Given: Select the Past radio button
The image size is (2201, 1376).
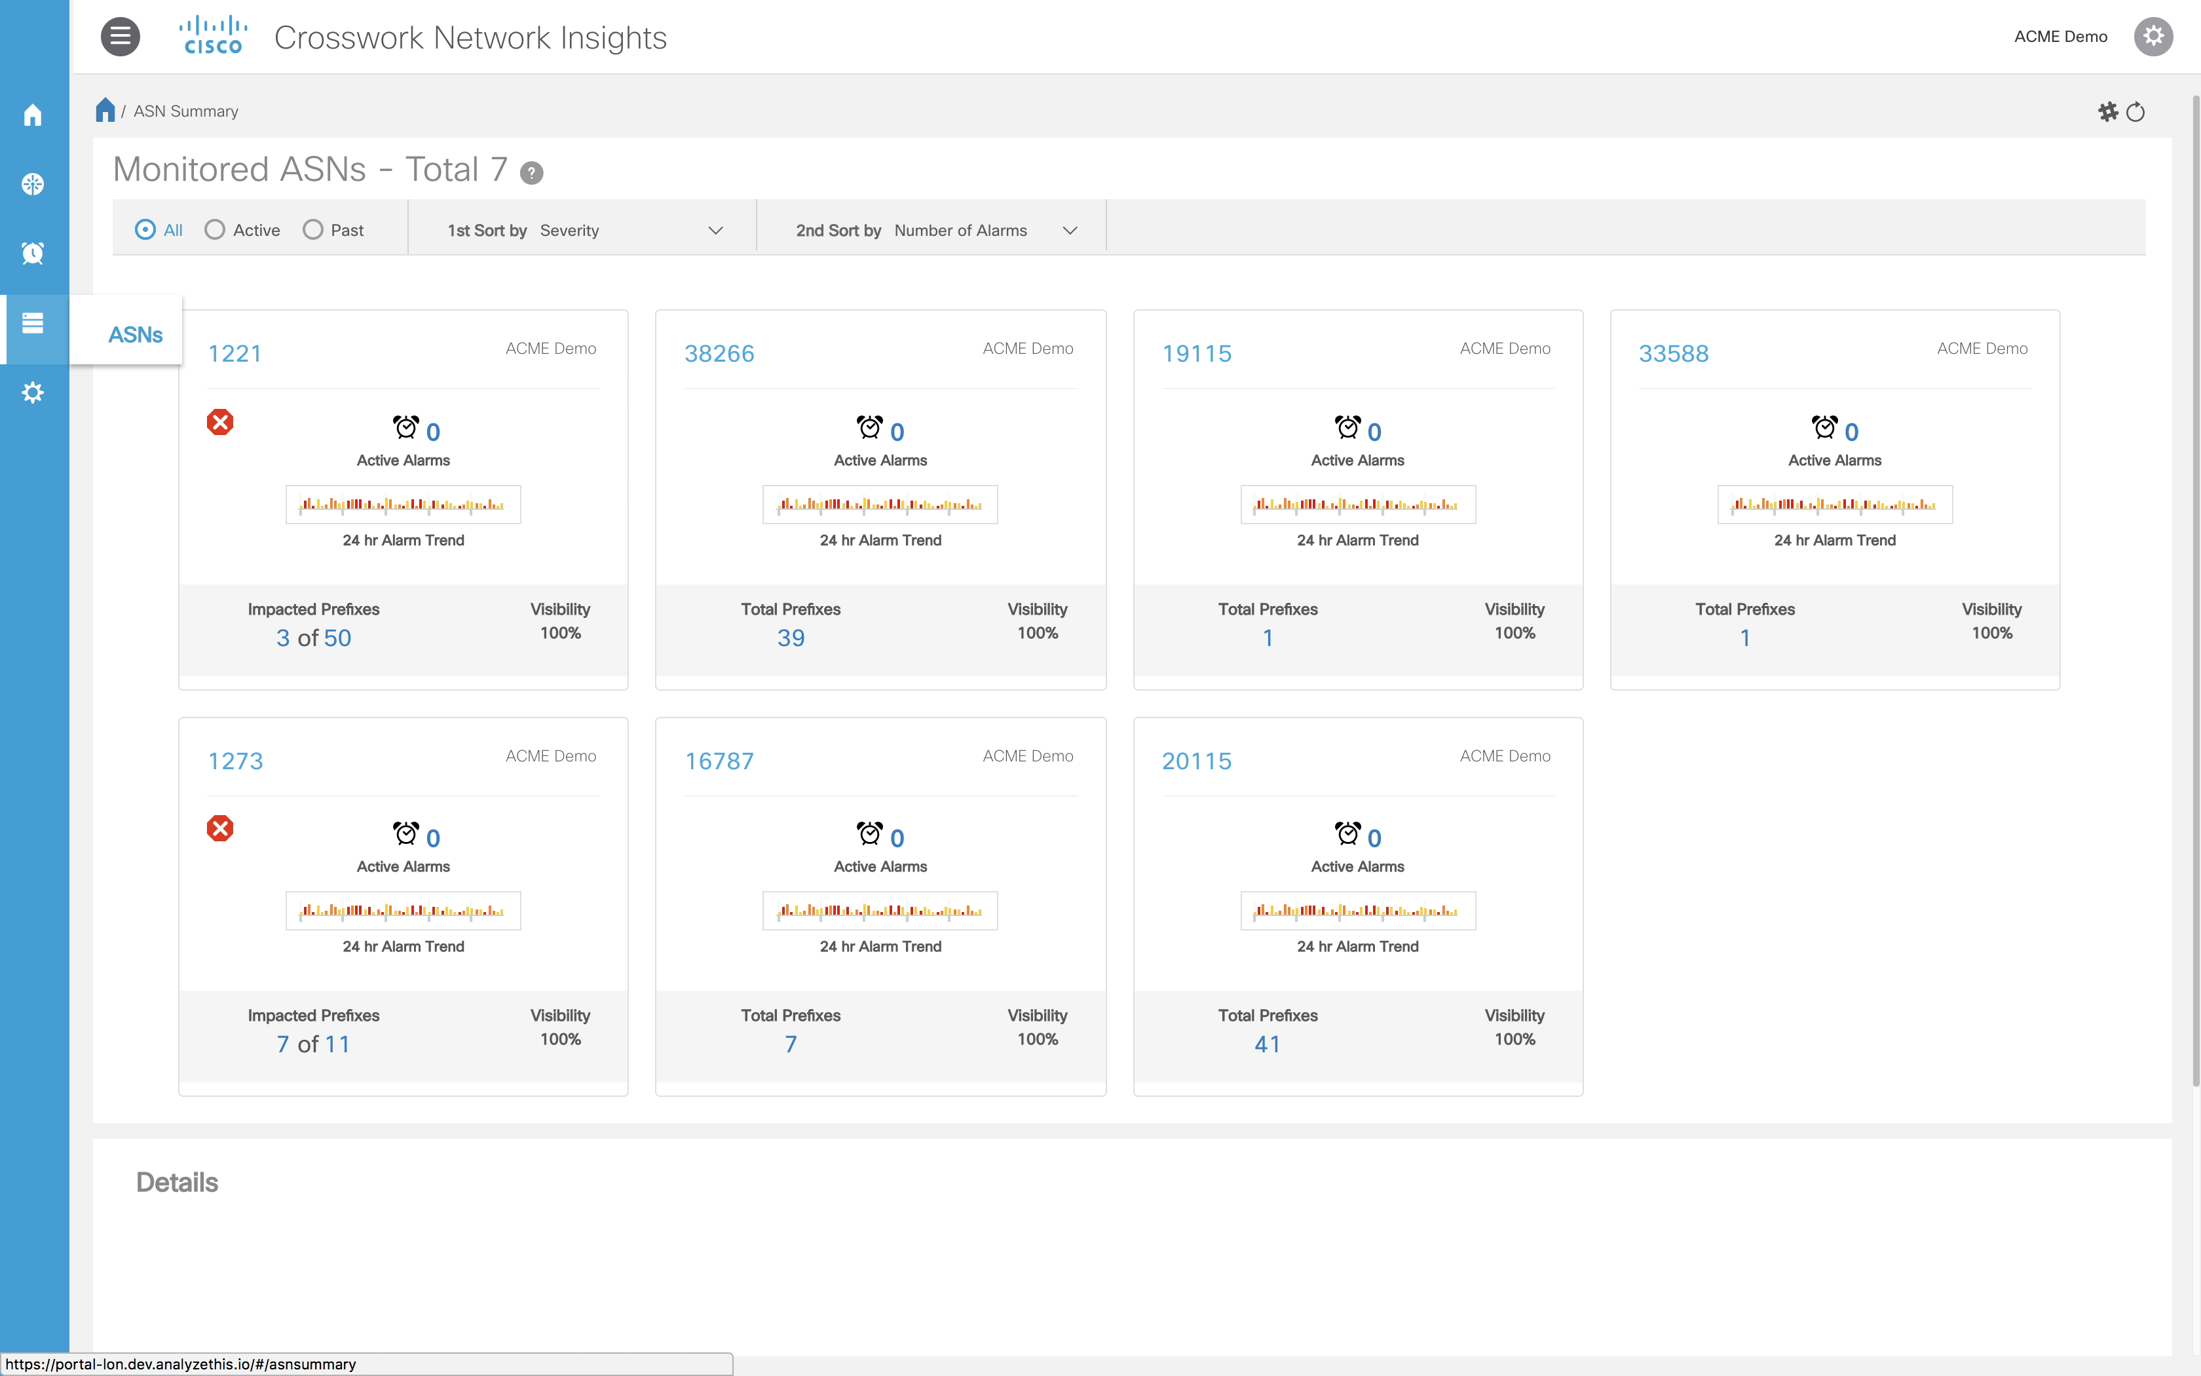Looking at the screenshot, I should 313,229.
